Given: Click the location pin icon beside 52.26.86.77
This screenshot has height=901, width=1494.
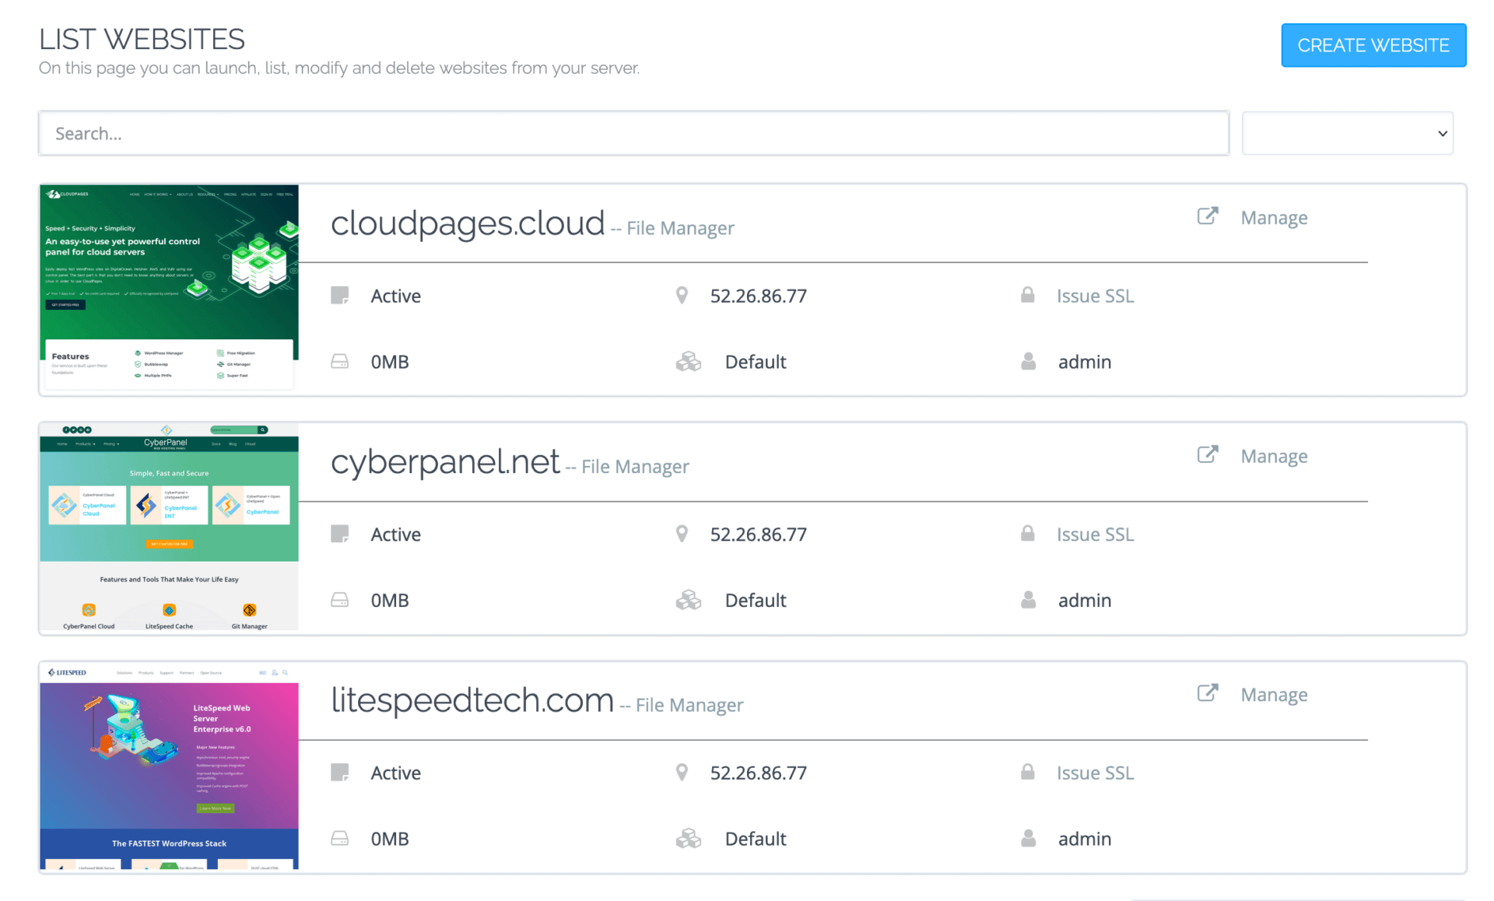Looking at the screenshot, I should [682, 296].
